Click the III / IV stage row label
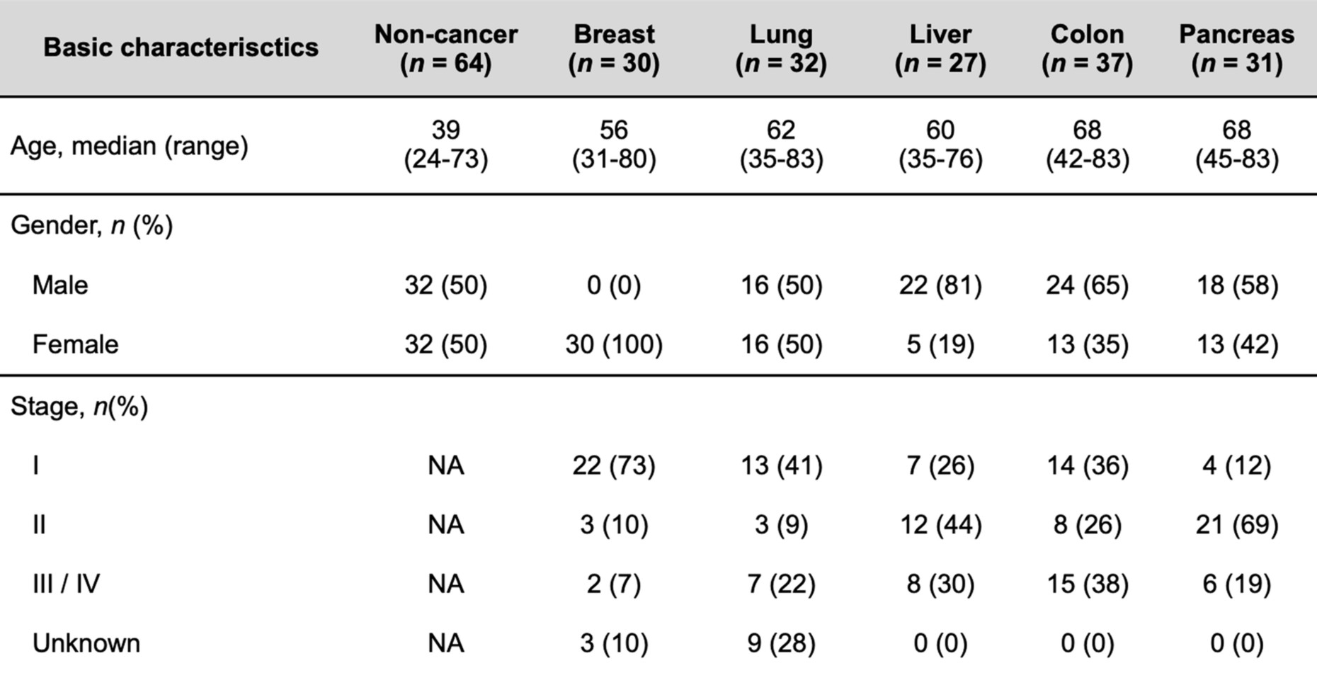1317x673 pixels. click(66, 584)
